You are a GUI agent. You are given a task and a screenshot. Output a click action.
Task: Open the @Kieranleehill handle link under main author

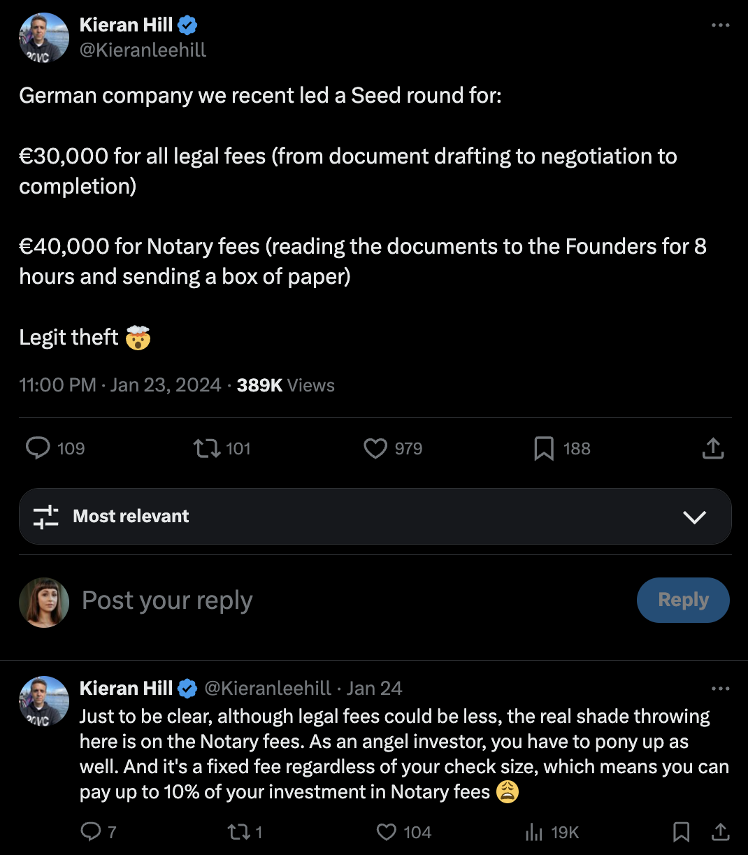(143, 50)
